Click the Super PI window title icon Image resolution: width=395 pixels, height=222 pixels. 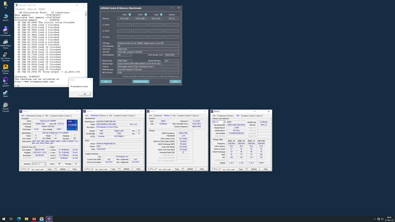point(16,5)
